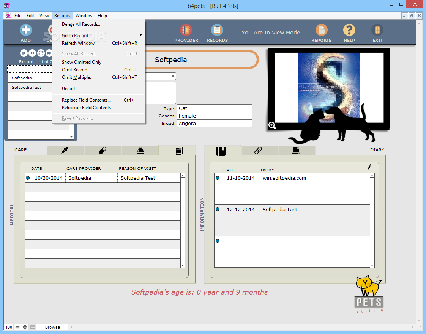Choose Omit Record
The width and height of the screenshot is (426, 334).
(x=98, y=70)
